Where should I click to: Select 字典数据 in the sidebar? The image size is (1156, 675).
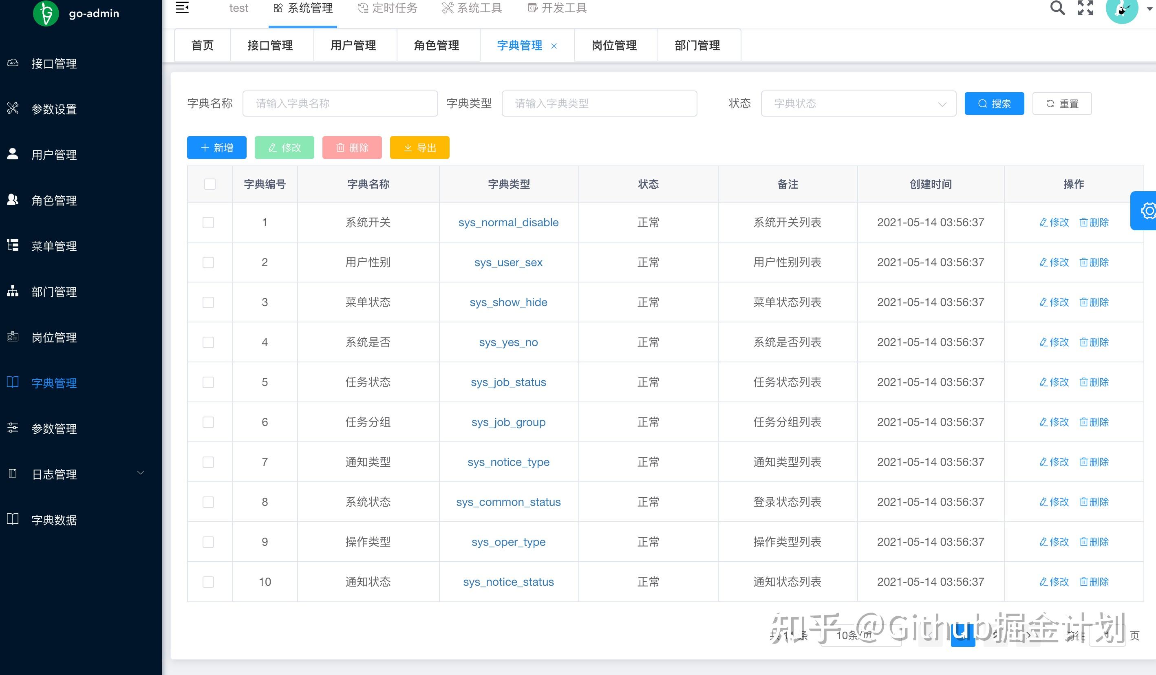tap(54, 519)
